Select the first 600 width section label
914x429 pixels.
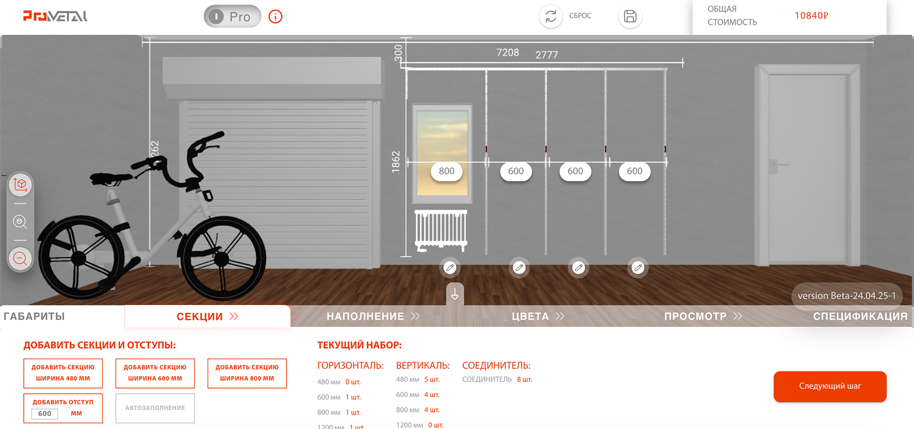tap(516, 171)
